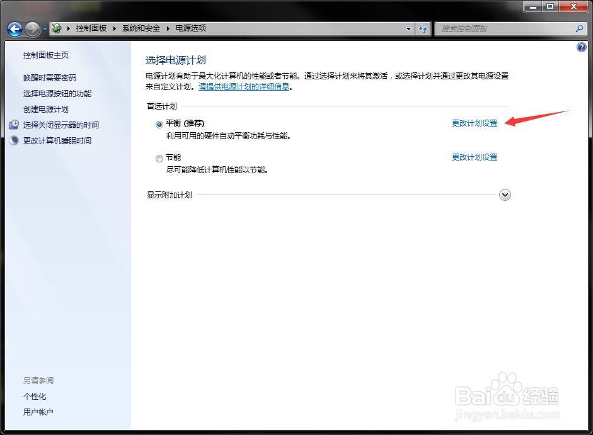Open help via the question mark icon
The height and width of the screenshot is (435, 593).
581,47
